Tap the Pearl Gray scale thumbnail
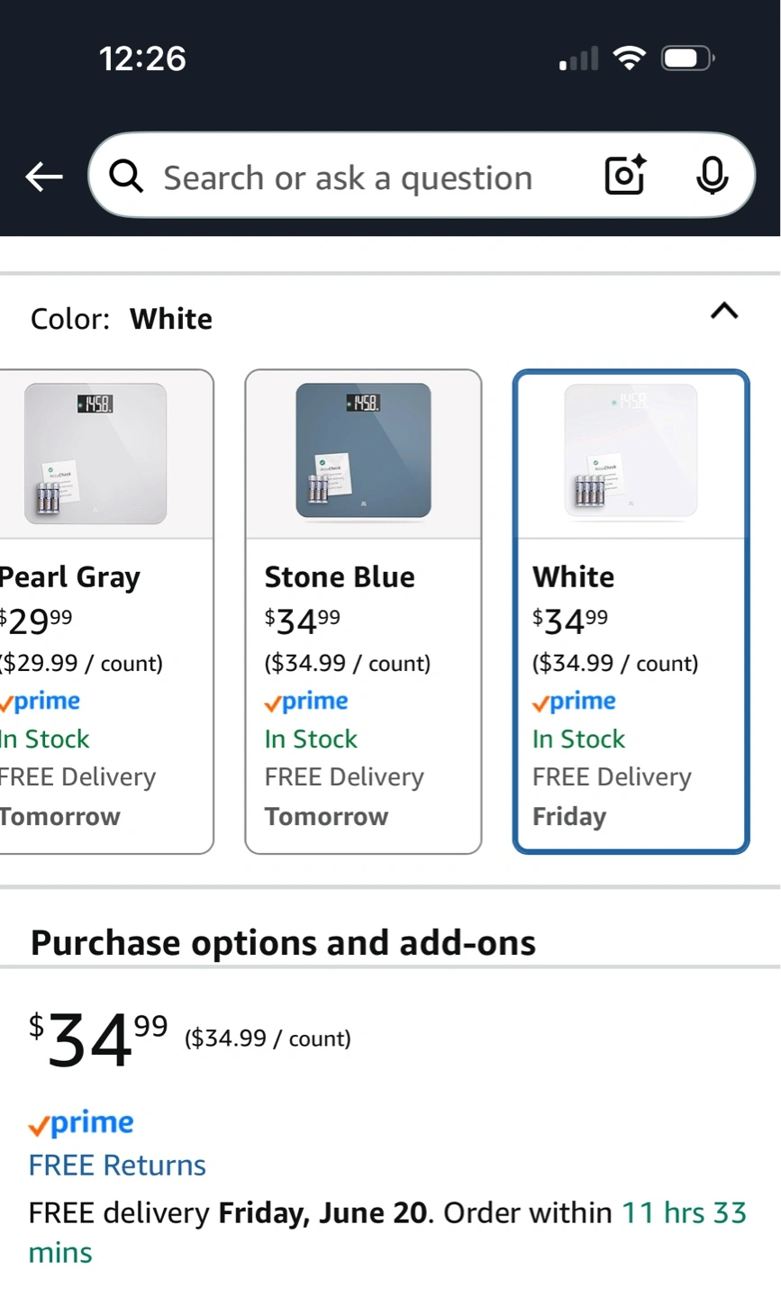The height and width of the screenshot is (1297, 781). tap(95, 453)
